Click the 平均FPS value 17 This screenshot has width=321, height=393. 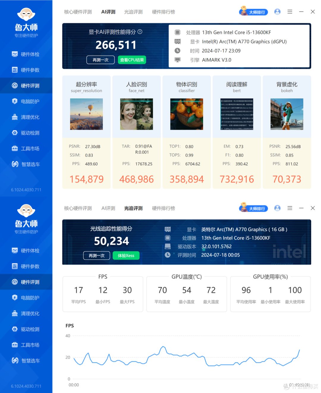coord(78,290)
